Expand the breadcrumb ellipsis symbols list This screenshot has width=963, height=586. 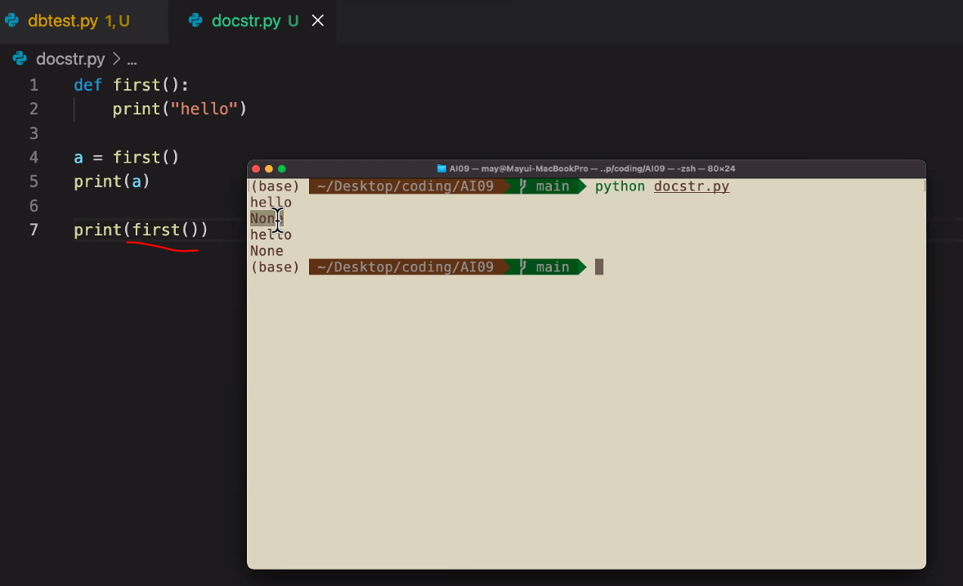point(132,60)
